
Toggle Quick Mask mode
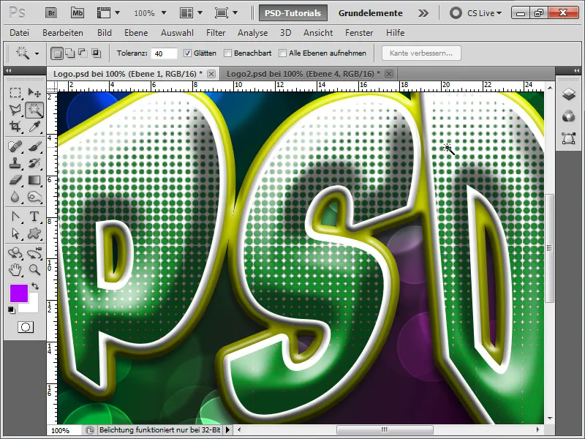pyautogui.click(x=26, y=327)
